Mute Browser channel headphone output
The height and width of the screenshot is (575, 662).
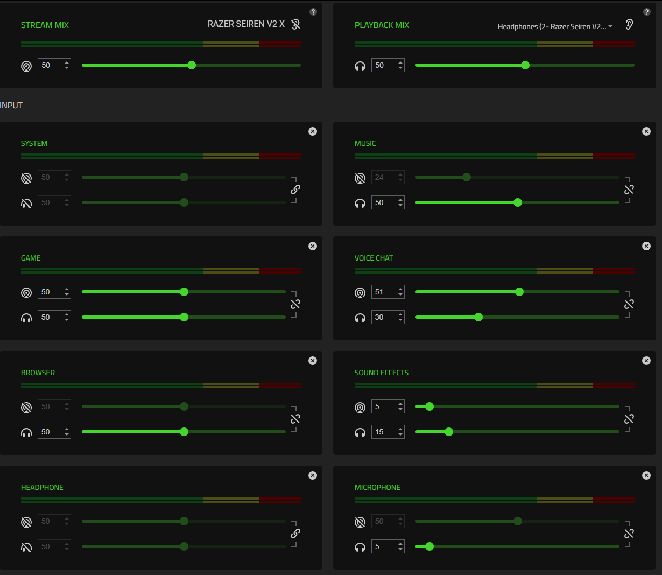tap(26, 432)
